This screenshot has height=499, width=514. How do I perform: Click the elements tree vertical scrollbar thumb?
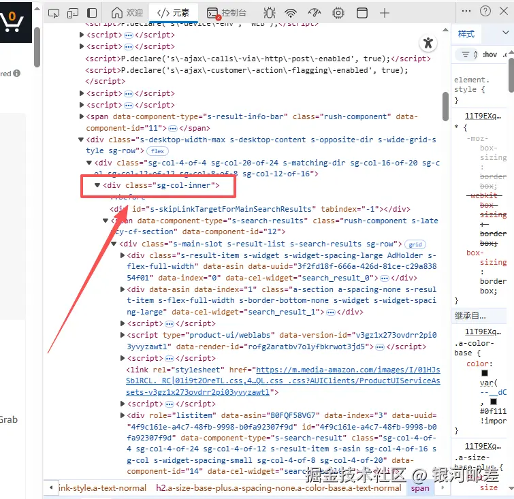445,107
